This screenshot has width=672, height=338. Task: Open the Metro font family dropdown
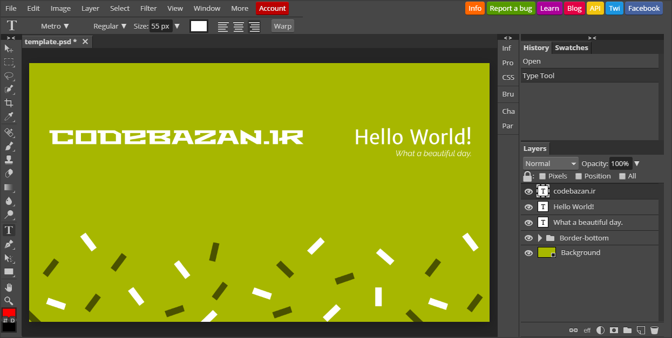(x=55, y=26)
